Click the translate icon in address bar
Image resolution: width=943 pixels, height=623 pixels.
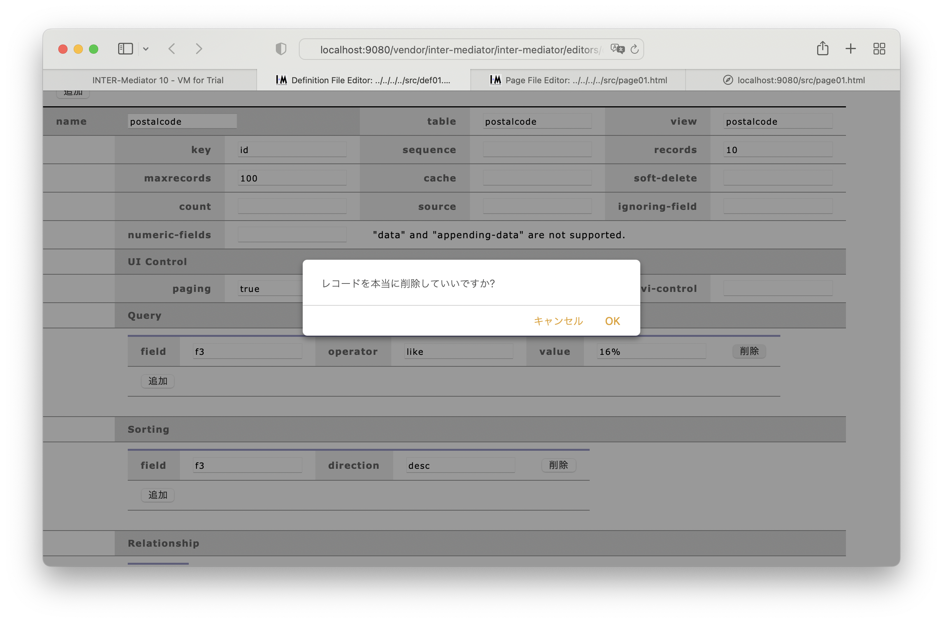618,49
